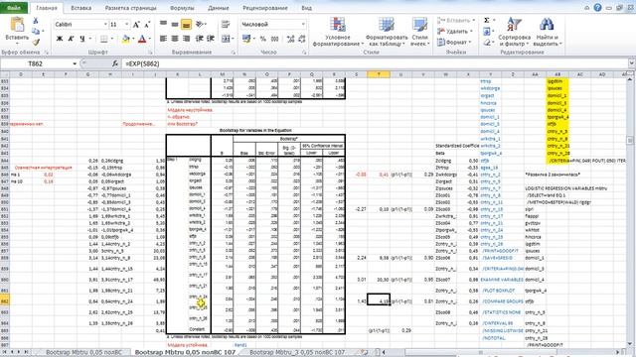Switch to the Формулы tab

pyautogui.click(x=182, y=8)
